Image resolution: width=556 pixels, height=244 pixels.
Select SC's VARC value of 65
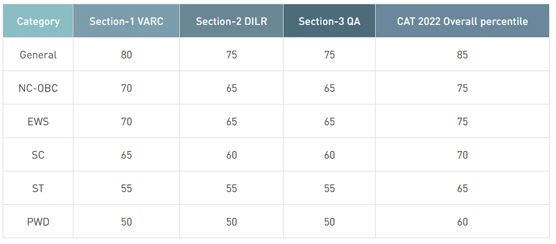127,155
